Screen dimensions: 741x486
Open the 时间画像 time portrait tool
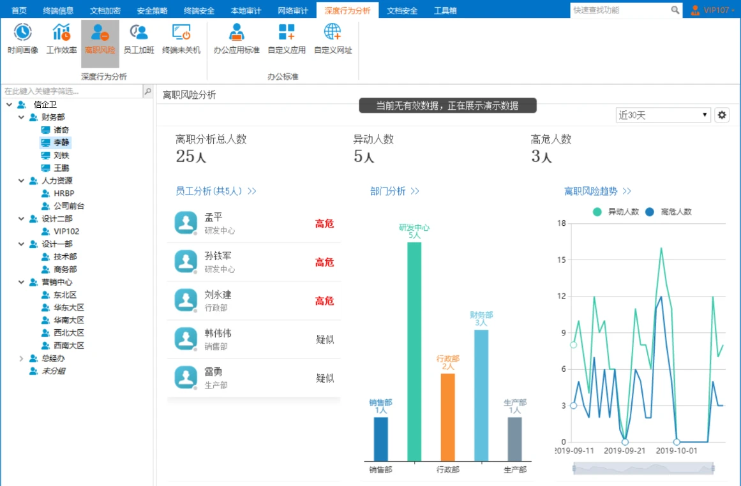[22, 39]
